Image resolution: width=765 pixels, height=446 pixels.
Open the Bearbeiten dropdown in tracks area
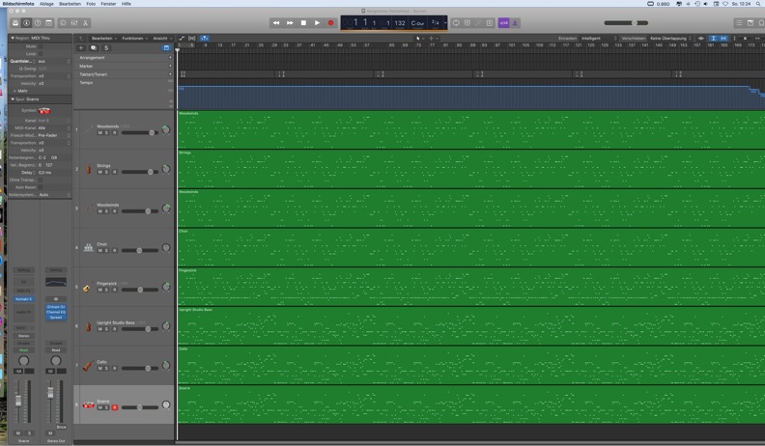[103, 38]
